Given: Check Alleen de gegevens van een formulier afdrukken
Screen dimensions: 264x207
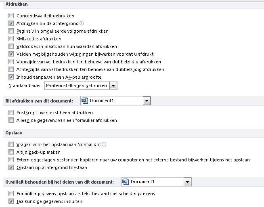Looking at the screenshot, I should click(11, 120).
